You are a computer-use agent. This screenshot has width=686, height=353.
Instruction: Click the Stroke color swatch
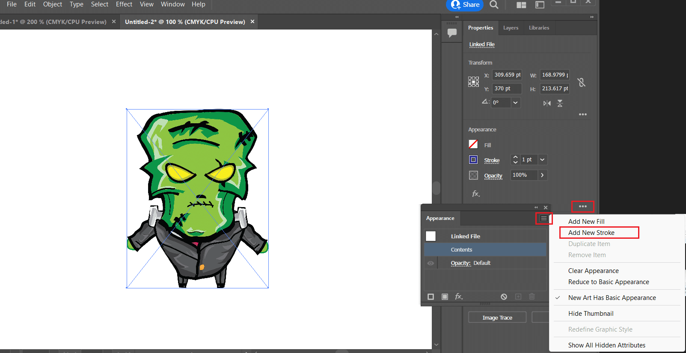[x=473, y=160]
